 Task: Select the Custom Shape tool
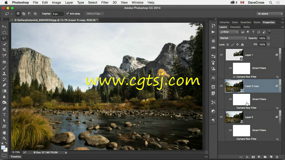coord(4,126)
